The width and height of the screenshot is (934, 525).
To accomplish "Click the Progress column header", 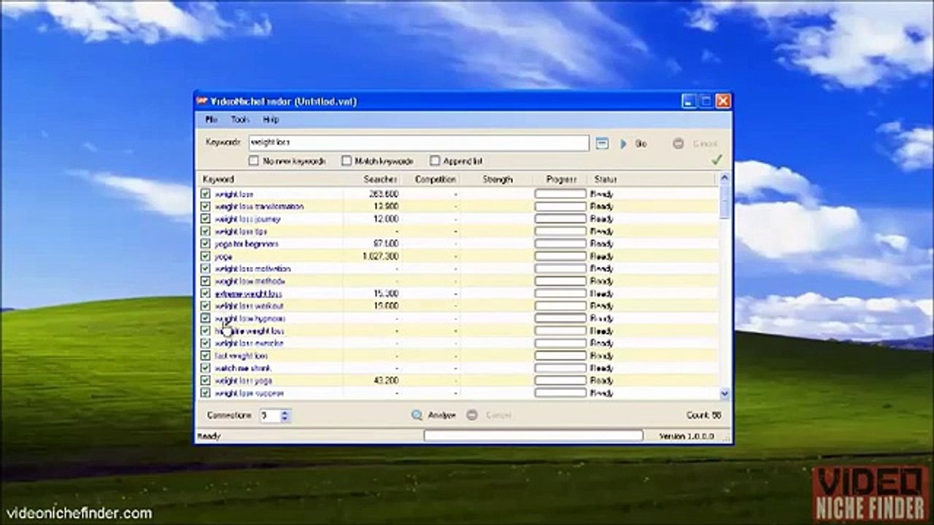I will pos(561,179).
